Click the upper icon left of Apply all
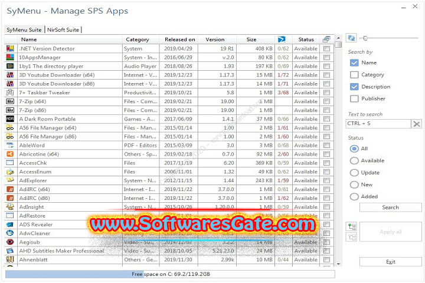The height and width of the screenshot is (283, 425). click(352, 226)
